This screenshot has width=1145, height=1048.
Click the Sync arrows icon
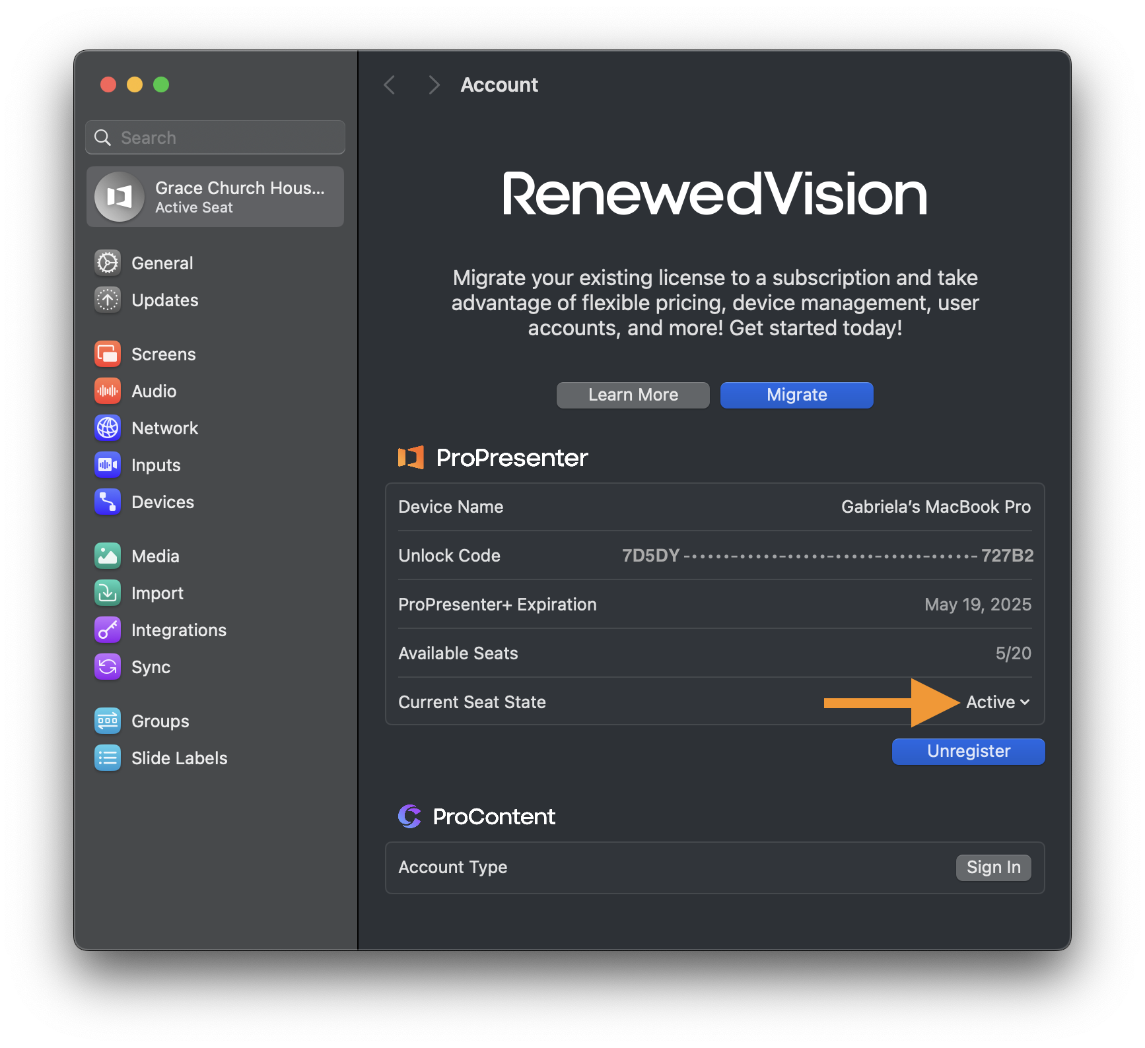click(x=108, y=667)
